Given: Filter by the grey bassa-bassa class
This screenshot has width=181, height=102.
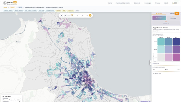Looking at the screenshot, I should (161, 57).
